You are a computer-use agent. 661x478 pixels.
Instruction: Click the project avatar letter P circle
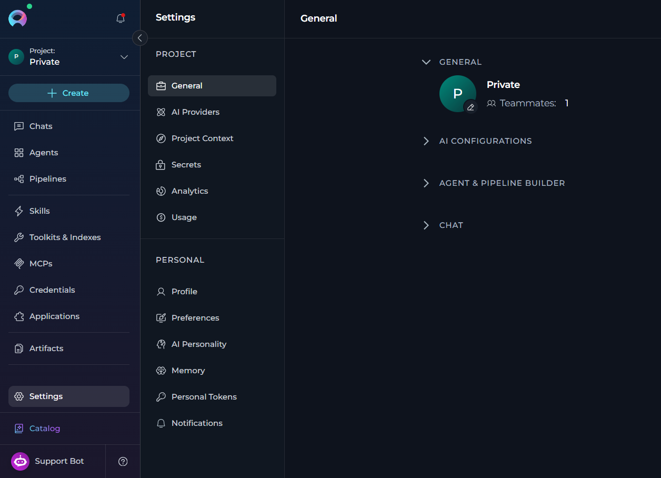pyautogui.click(x=457, y=93)
